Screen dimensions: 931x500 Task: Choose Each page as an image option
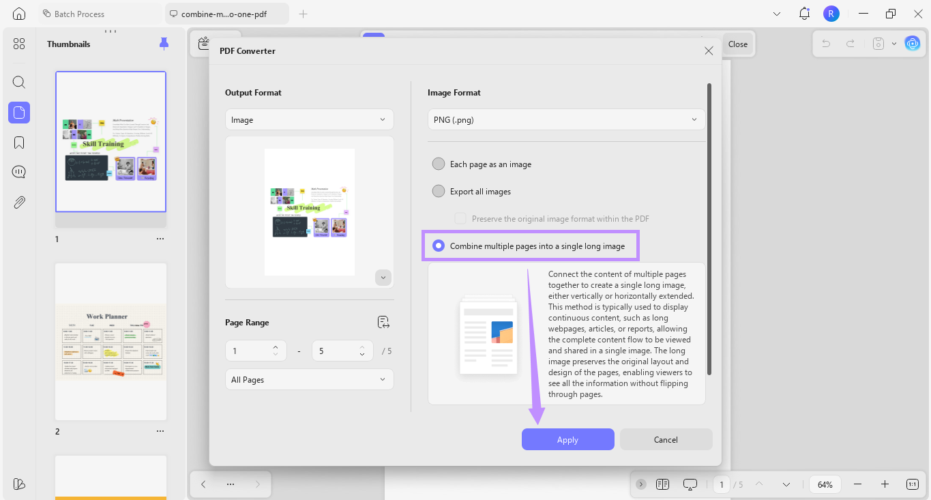pos(438,164)
